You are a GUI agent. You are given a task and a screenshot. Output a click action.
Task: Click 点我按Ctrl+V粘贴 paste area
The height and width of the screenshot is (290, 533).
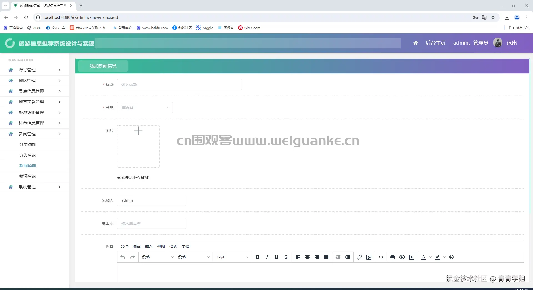[133, 177]
